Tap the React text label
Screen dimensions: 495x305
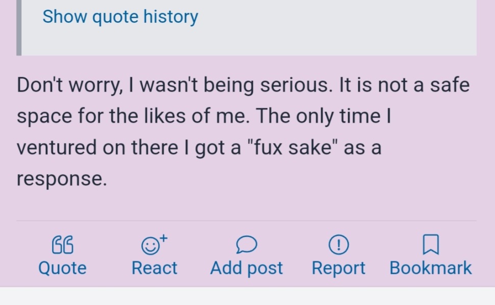point(154,268)
